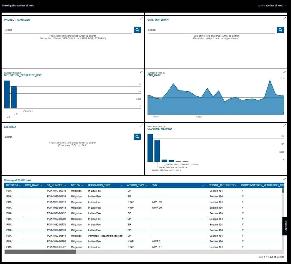The width and height of the screenshot is (291, 264).
Task: Expand the END_DATE chart panel
Action: [x=285, y=72]
